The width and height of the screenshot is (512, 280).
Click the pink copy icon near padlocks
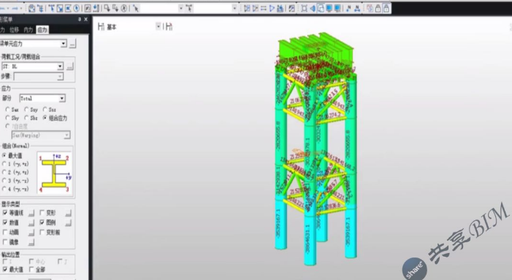370,8
